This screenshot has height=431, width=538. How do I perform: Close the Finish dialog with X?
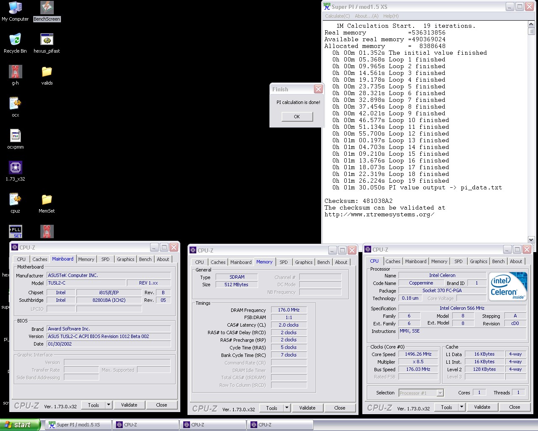[318, 89]
